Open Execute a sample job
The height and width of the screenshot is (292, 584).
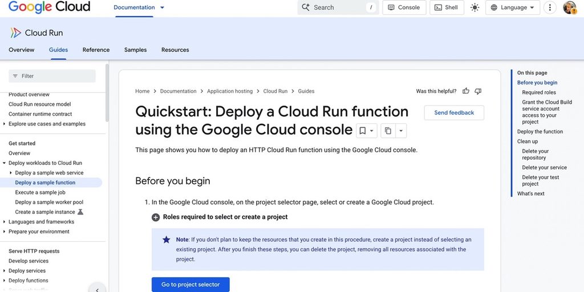(x=40, y=192)
